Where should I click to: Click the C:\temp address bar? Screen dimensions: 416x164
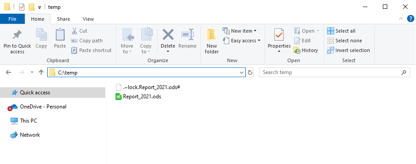tap(146, 72)
